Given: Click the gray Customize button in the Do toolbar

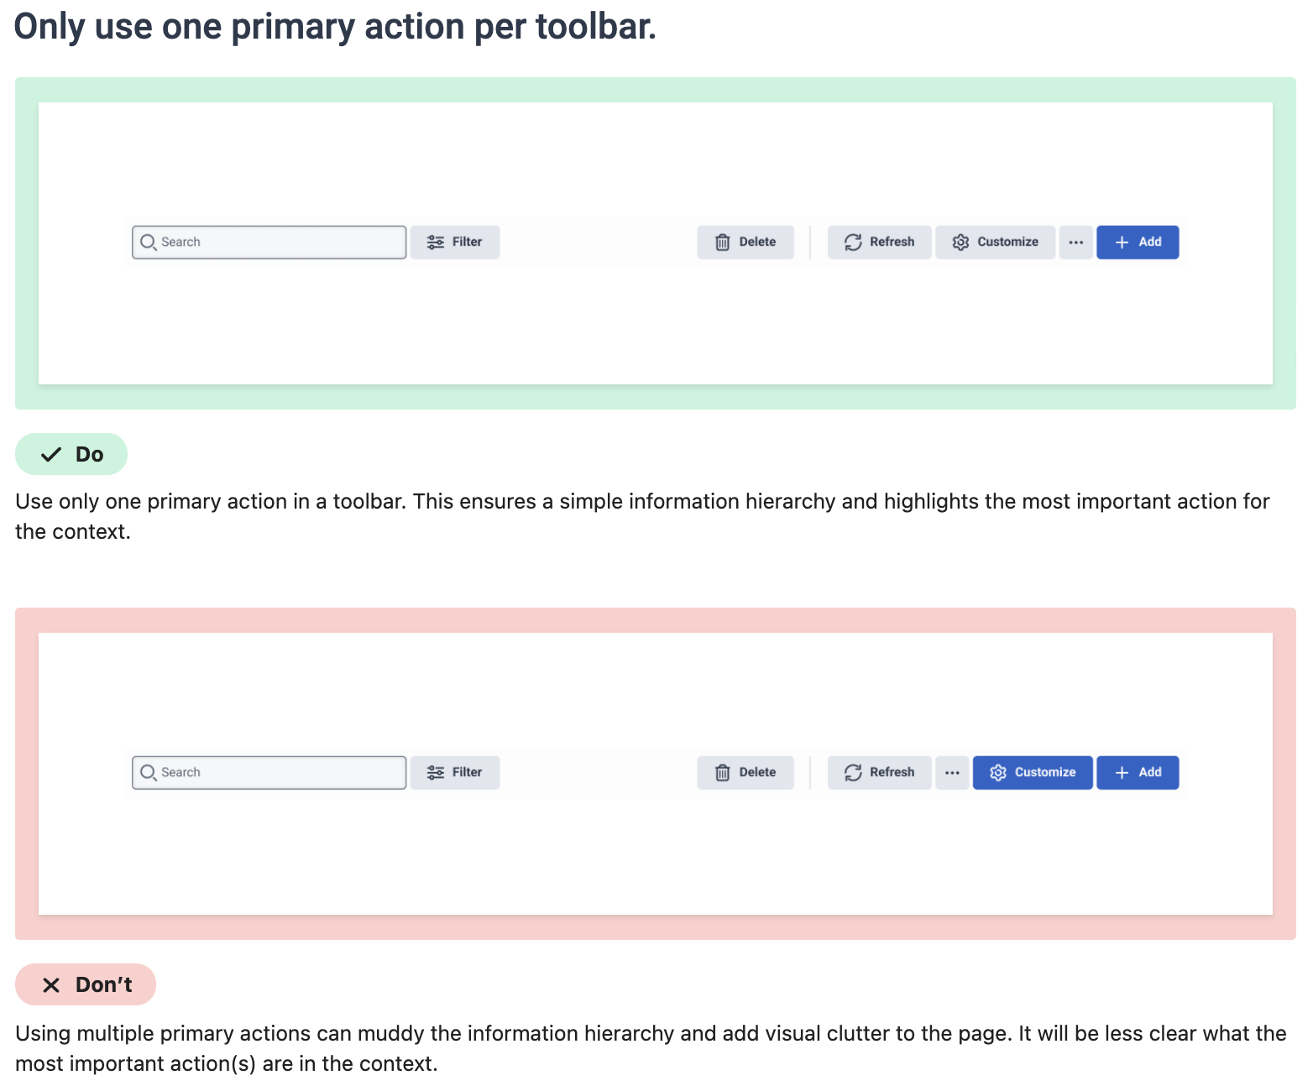Looking at the screenshot, I should [x=995, y=243].
